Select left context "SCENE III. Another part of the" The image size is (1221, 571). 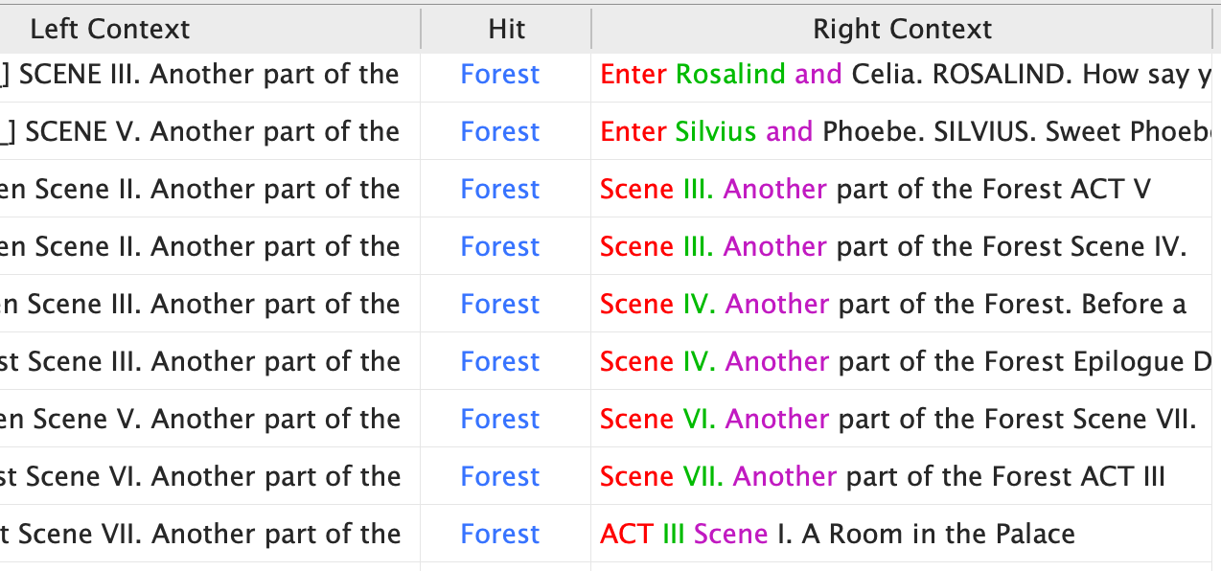coord(208,75)
